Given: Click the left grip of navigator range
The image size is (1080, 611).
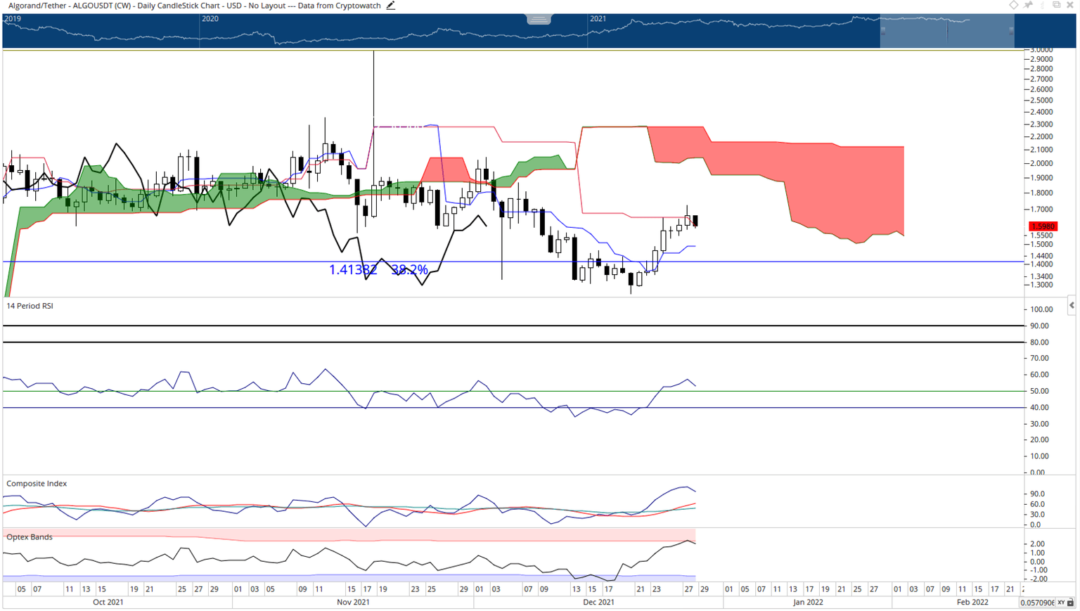Looking at the screenshot, I should point(883,31).
